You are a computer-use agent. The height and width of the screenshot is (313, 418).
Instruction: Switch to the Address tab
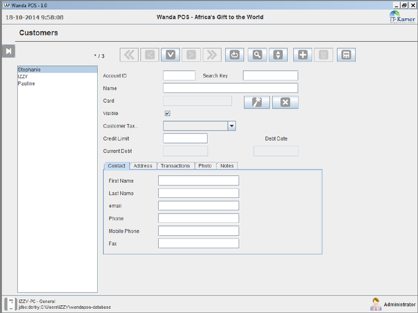click(x=142, y=166)
